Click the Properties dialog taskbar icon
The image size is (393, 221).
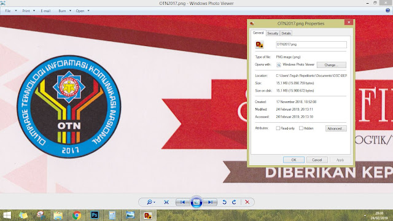(147, 215)
